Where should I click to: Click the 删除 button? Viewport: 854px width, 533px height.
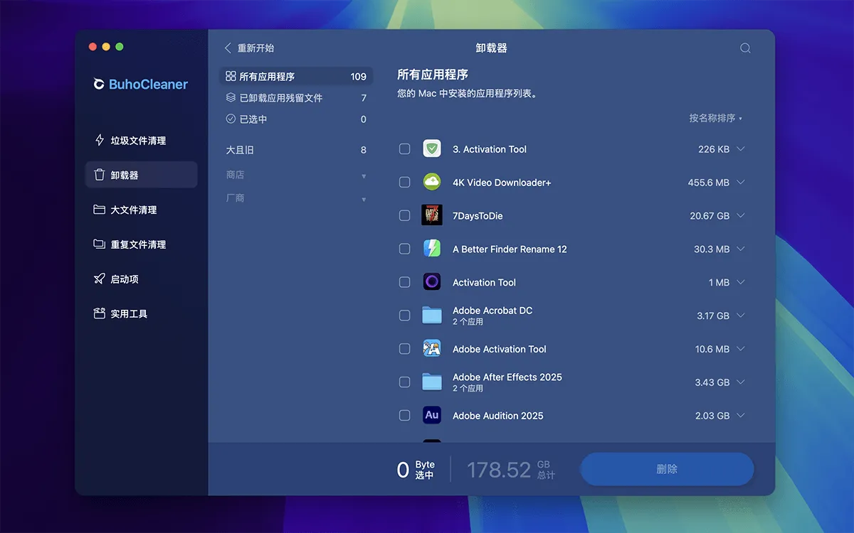tap(667, 469)
